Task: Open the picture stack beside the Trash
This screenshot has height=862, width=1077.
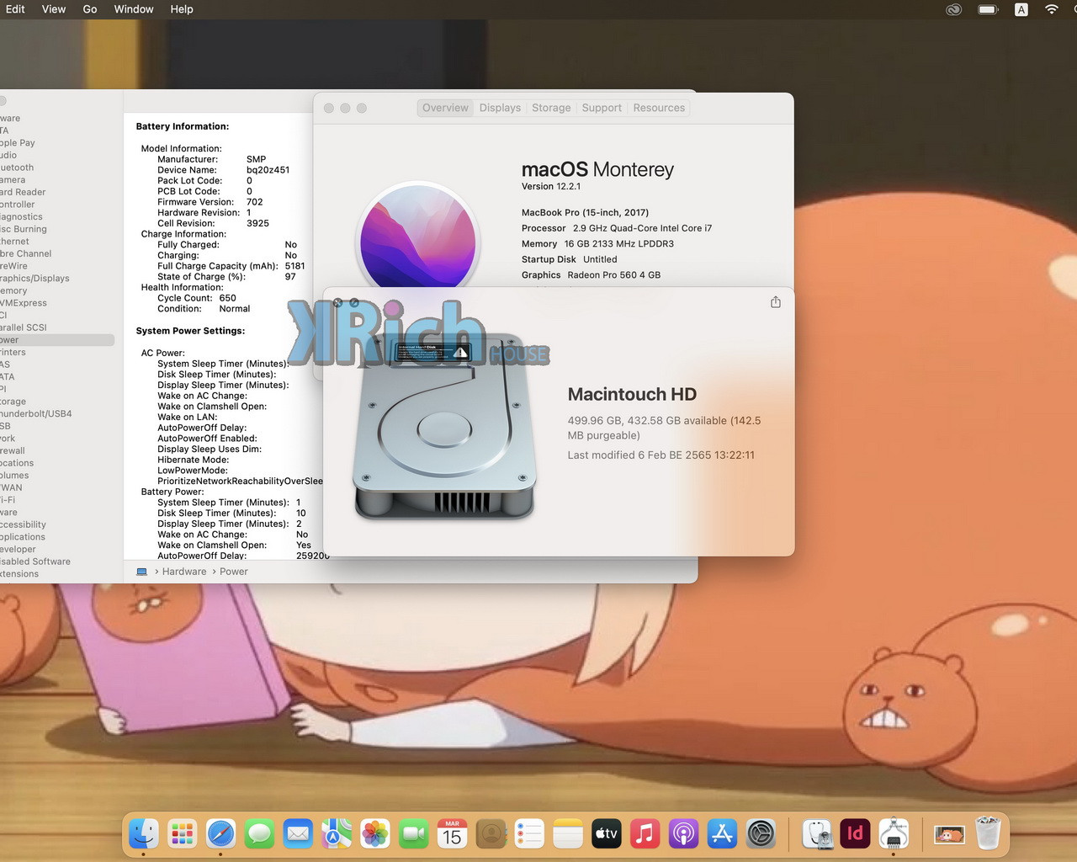Action: tap(949, 834)
